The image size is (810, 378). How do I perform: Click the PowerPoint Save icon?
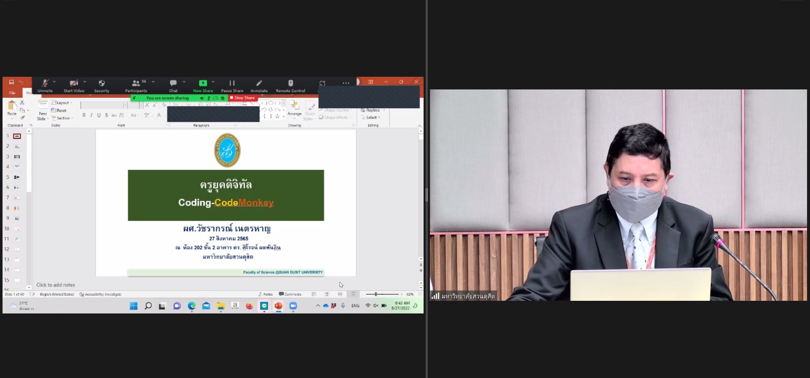coord(11,82)
